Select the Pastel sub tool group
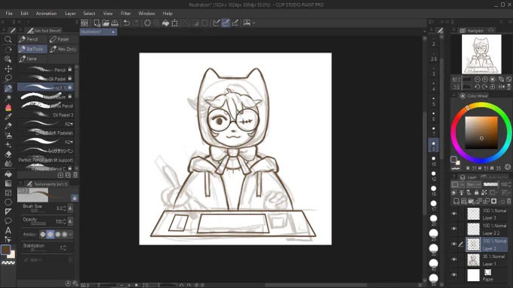 [63, 39]
